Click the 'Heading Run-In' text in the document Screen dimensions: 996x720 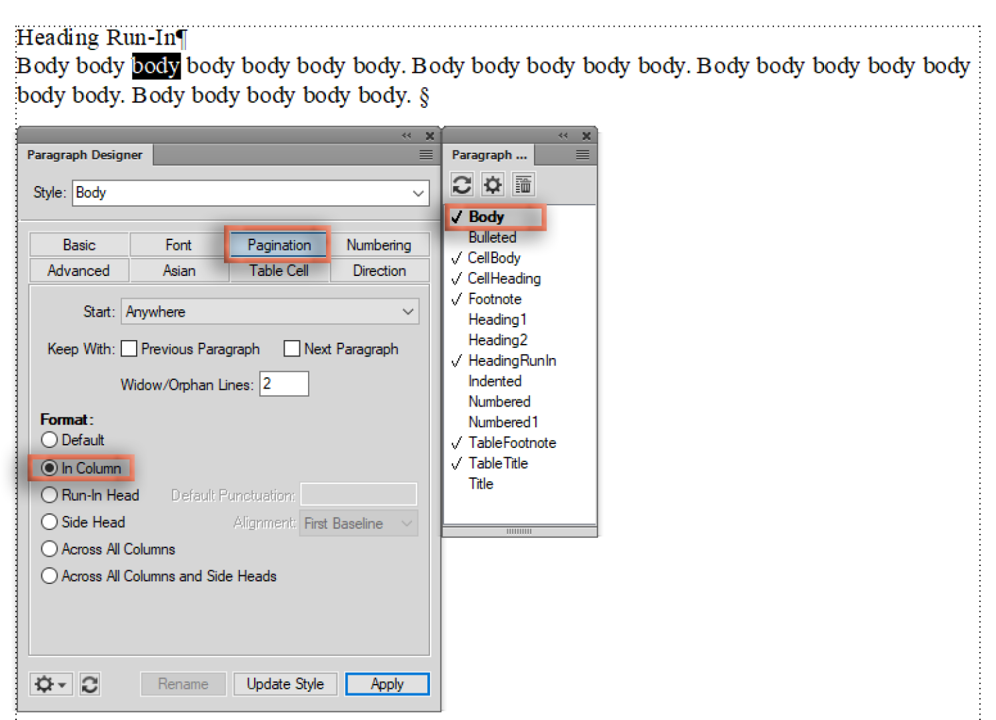96,37
